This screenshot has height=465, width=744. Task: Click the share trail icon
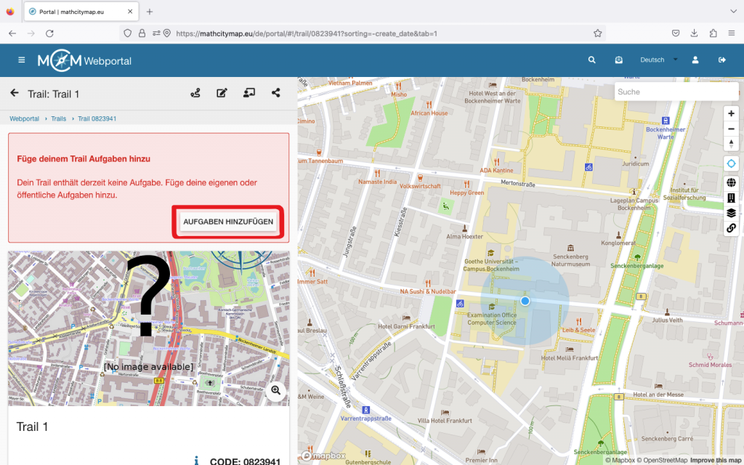276,93
